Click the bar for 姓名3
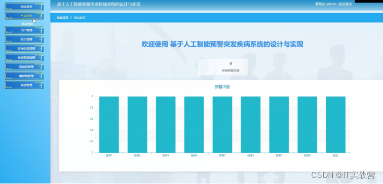 [166, 125]
